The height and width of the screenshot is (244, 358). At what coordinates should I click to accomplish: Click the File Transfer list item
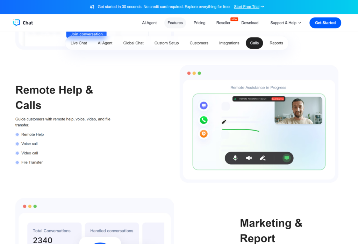(32, 162)
